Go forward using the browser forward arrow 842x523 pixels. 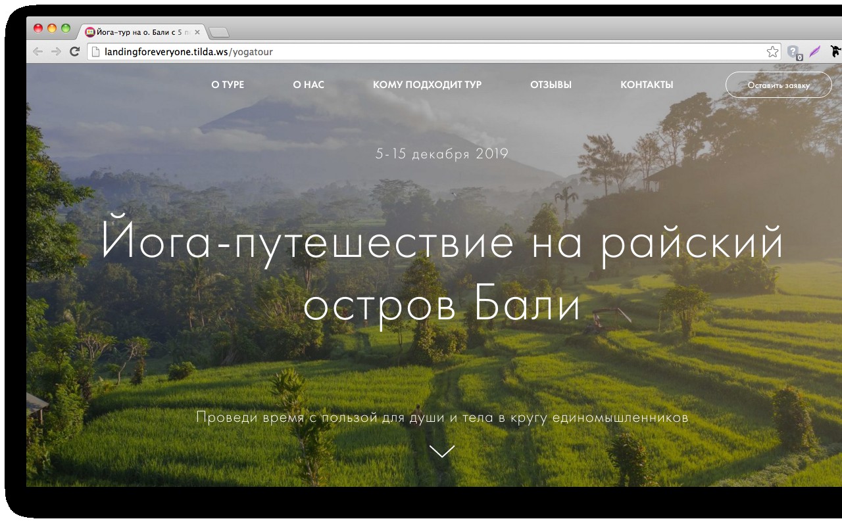56,52
